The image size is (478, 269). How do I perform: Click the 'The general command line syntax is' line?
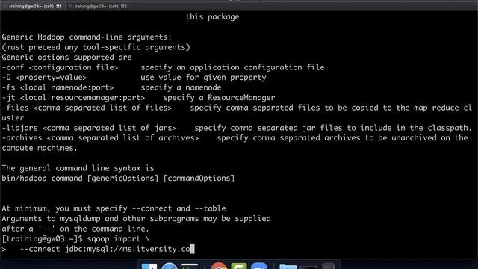[78, 168]
